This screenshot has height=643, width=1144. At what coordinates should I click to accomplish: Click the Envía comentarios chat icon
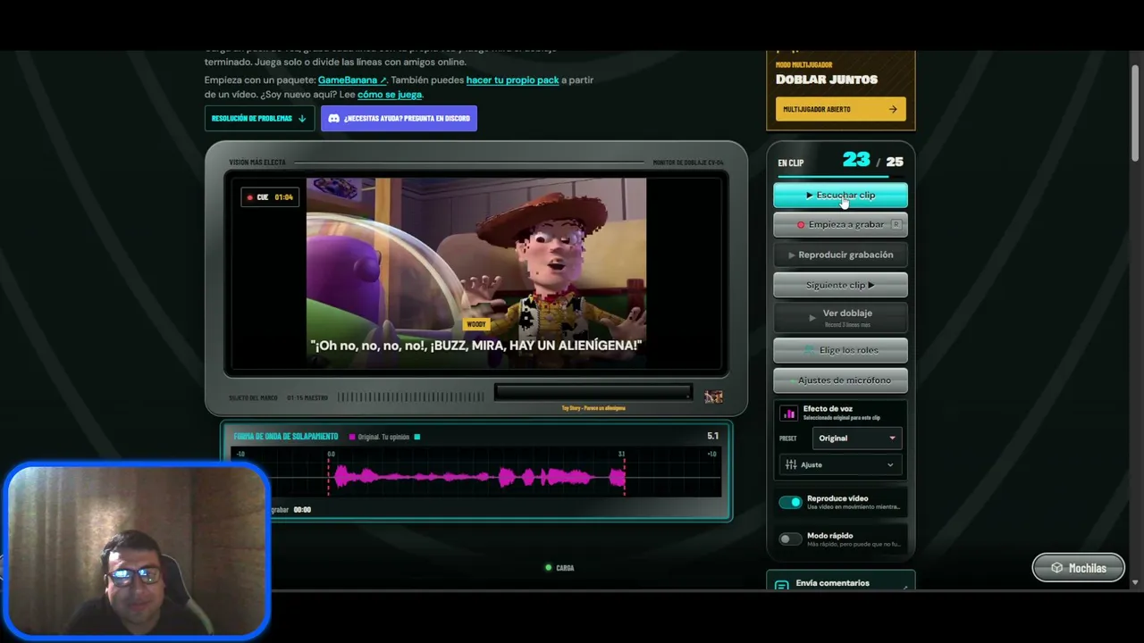click(x=782, y=585)
